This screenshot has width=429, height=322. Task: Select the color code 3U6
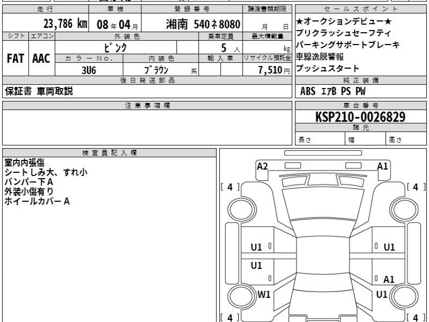89,70
